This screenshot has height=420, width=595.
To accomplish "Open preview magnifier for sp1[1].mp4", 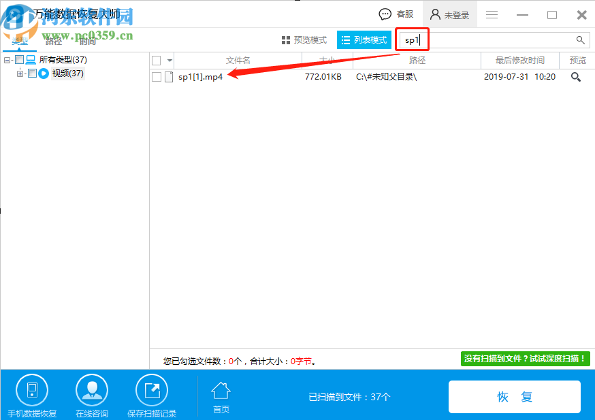I will coord(575,77).
